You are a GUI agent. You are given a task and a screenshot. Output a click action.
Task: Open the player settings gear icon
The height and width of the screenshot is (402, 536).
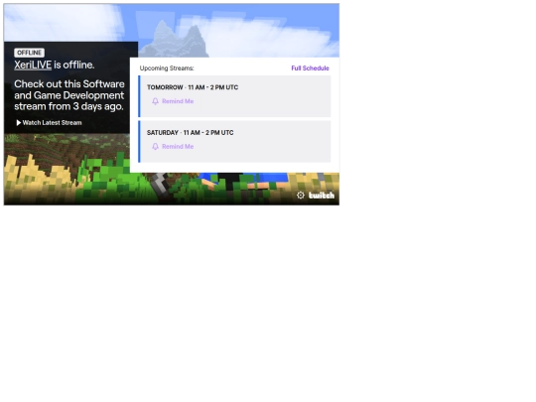pos(300,196)
